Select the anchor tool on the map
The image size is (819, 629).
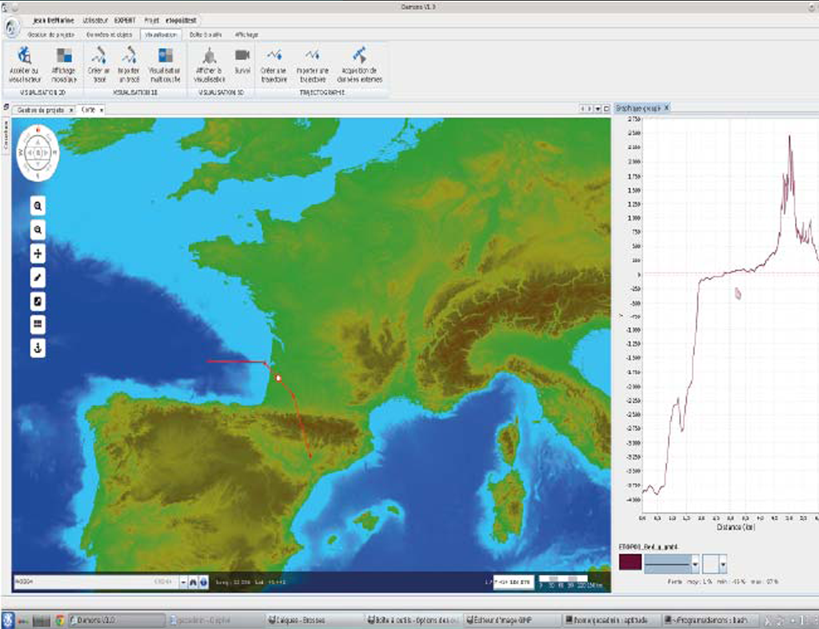(x=38, y=348)
